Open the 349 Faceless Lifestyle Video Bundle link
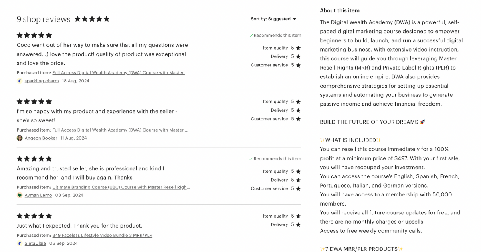481x252 pixels. click(101, 235)
